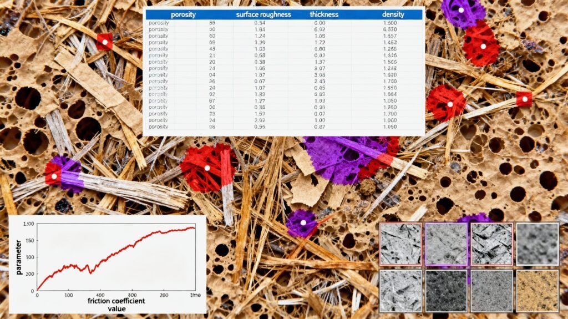The image size is (568, 319).
Task: Click the density column header
Action: pos(393,14)
